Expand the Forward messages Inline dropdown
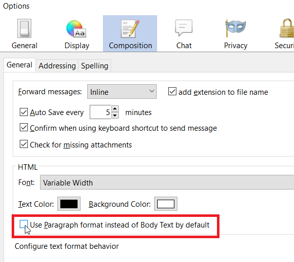The image size is (294, 262). [x=122, y=92]
